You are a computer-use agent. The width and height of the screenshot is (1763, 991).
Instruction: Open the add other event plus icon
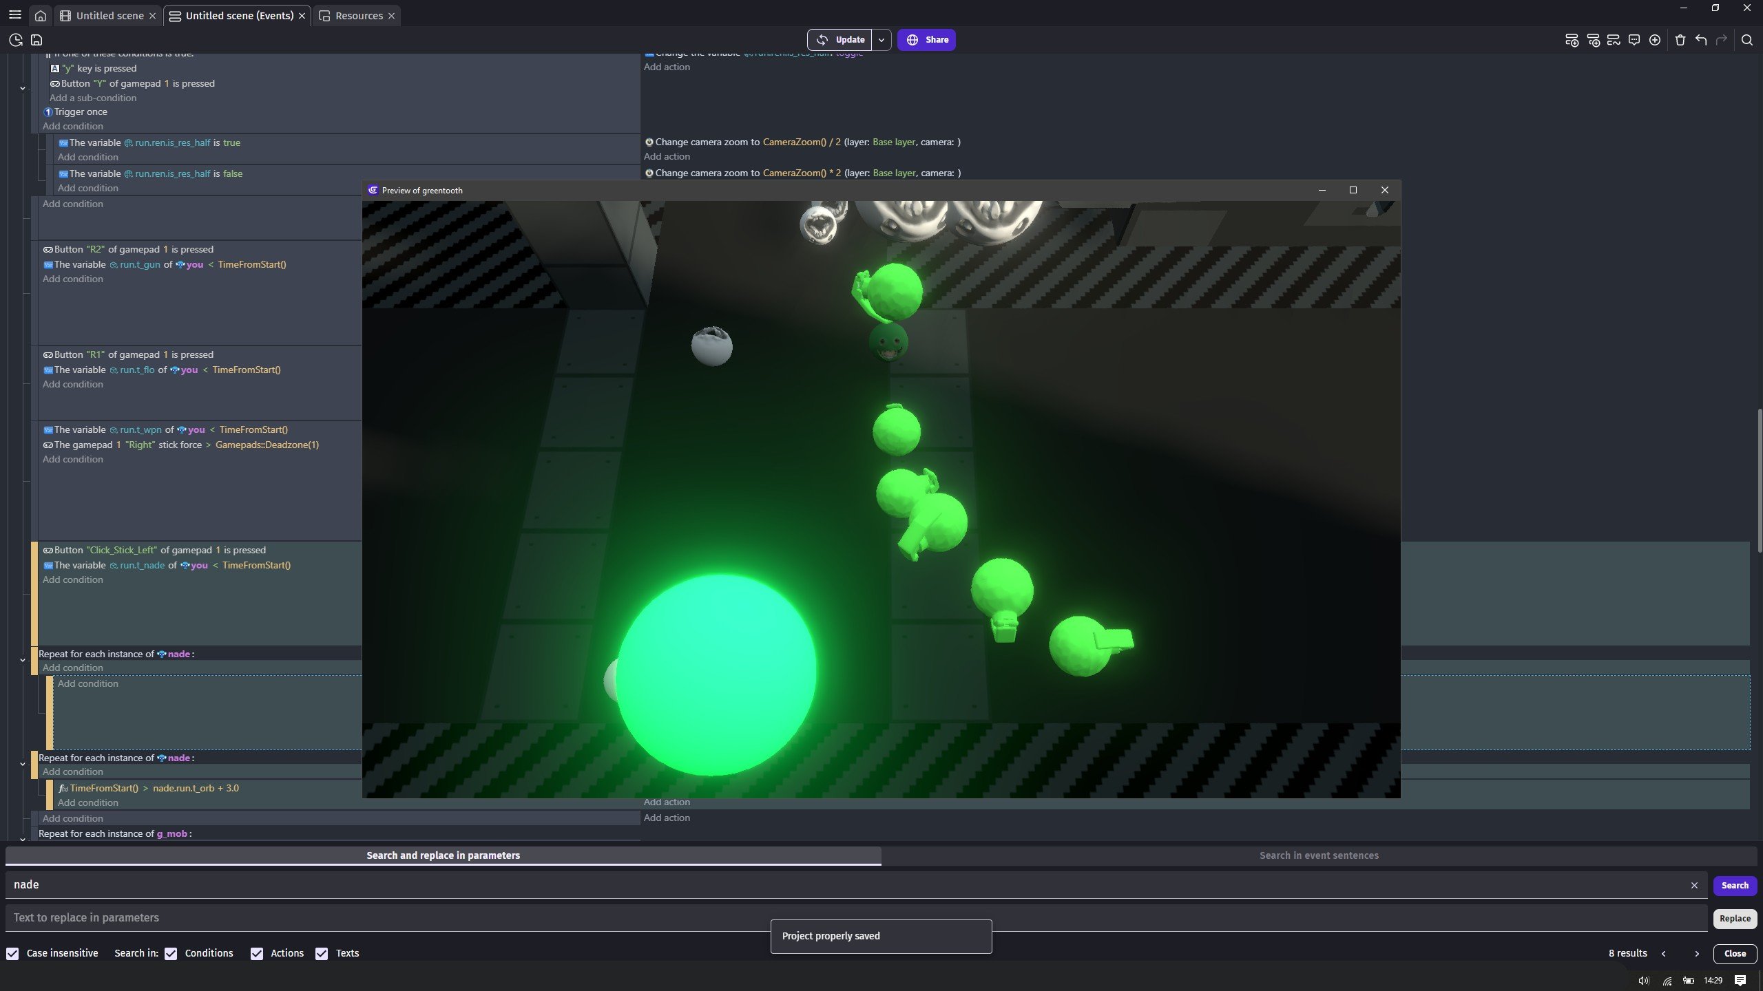pyautogui.click(x=1655, y=40)
